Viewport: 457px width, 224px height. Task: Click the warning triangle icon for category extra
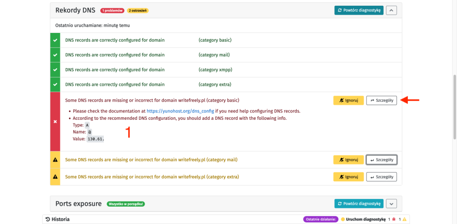(55, 177)
